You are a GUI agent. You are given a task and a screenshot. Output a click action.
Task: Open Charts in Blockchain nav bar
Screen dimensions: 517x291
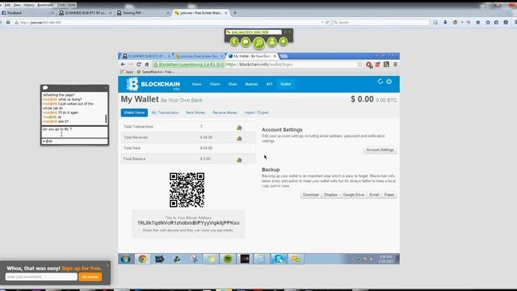click(x=215, y=84)
